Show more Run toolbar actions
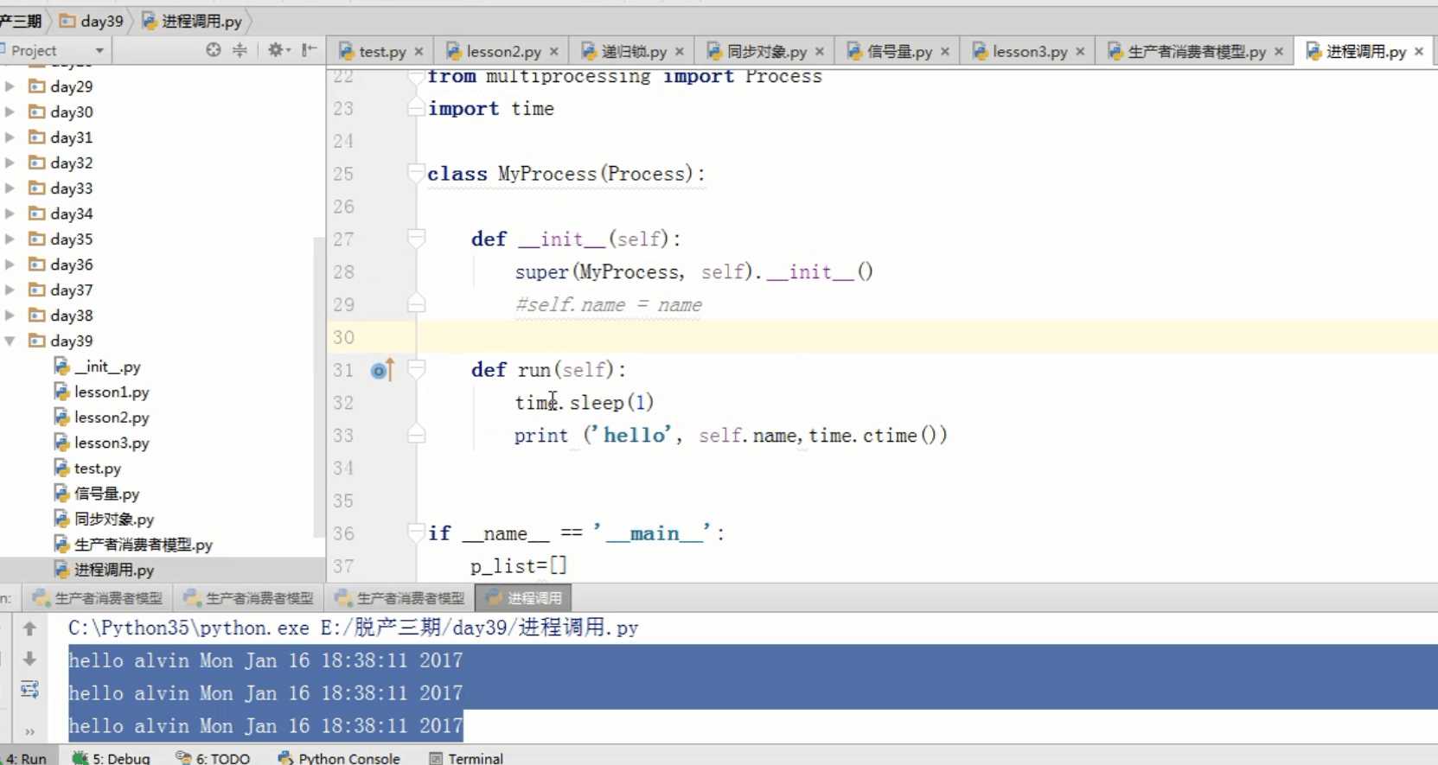 (x=29, y=731)
